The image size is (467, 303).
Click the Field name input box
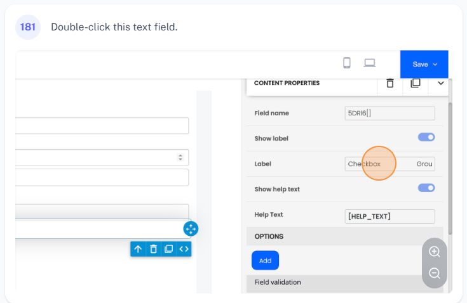[x=389, y=113]
